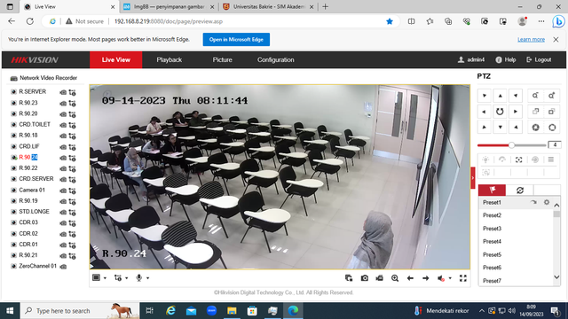Toggle PTZ auto scan center button
568x319 pixels.
[x=500, y=112]
